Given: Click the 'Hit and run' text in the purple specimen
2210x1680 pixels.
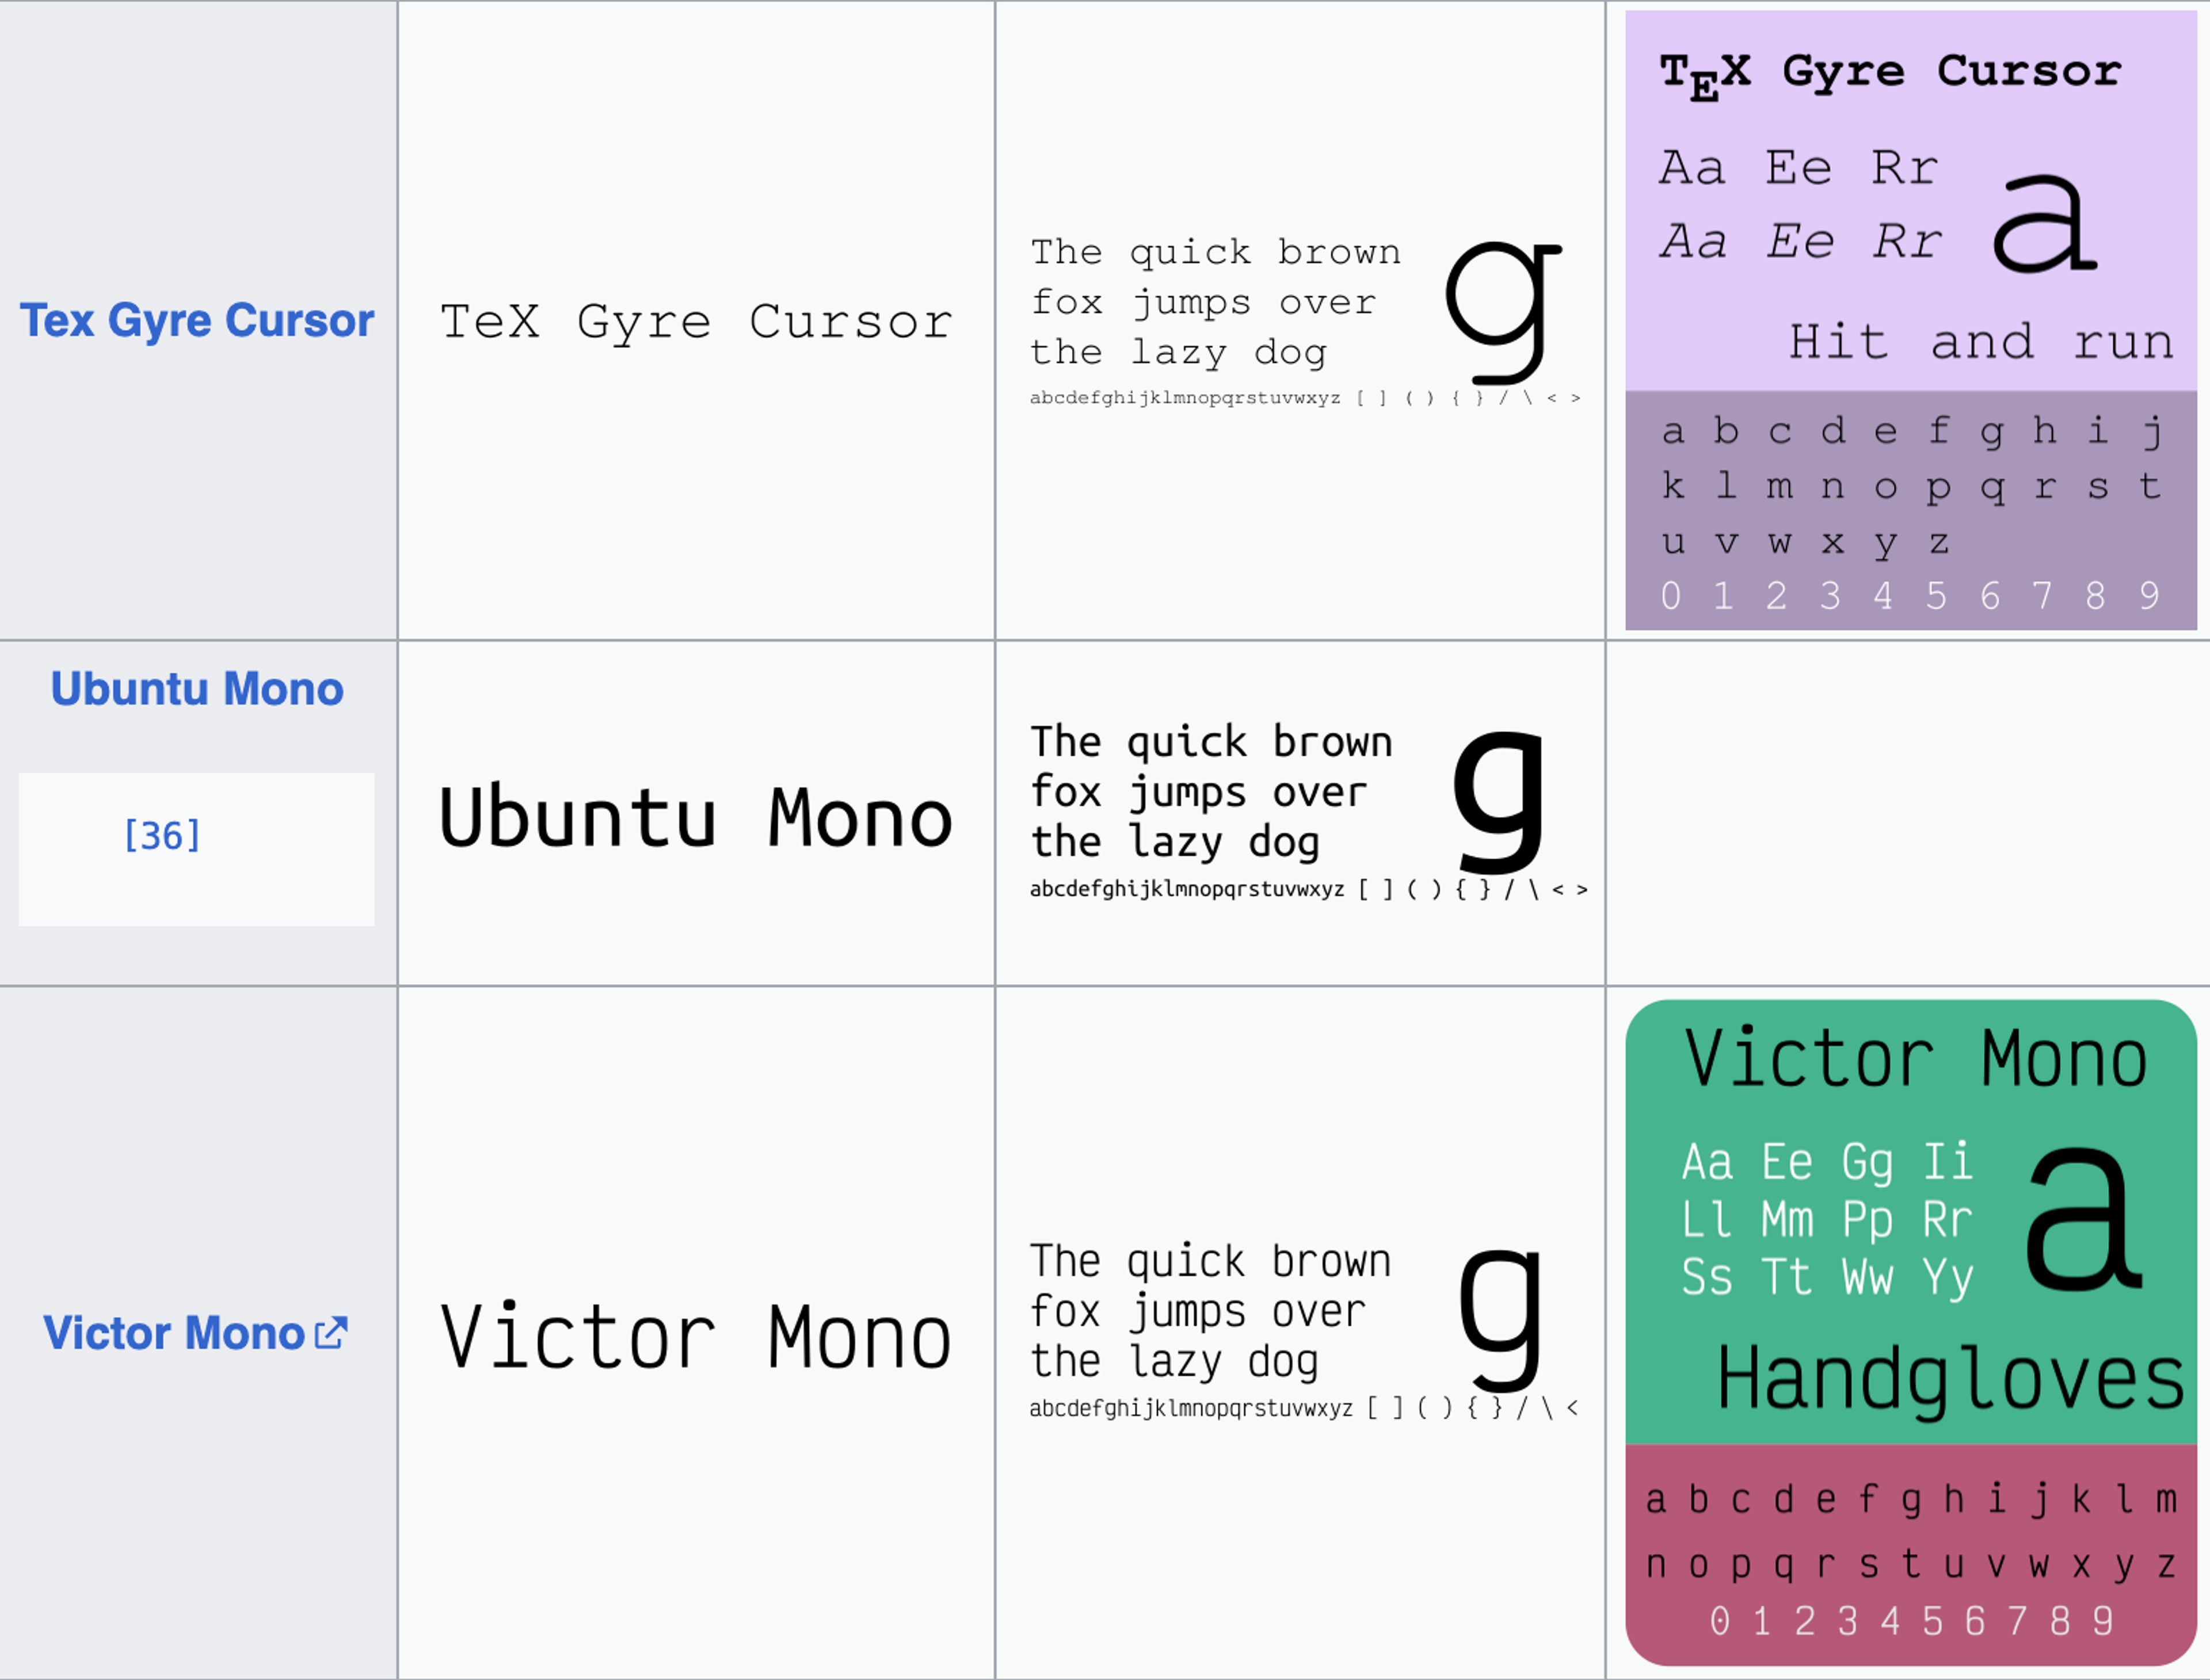Looking at the screenshot, I should coord(1981,342).
